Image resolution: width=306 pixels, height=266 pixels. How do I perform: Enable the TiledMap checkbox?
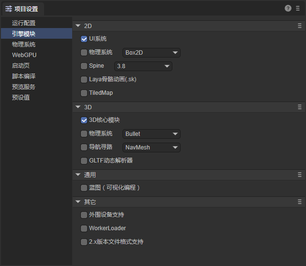click(x=84, y=93)
